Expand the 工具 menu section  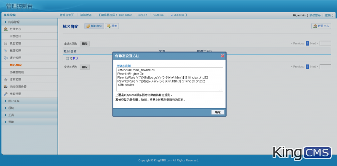coord(29,115)
